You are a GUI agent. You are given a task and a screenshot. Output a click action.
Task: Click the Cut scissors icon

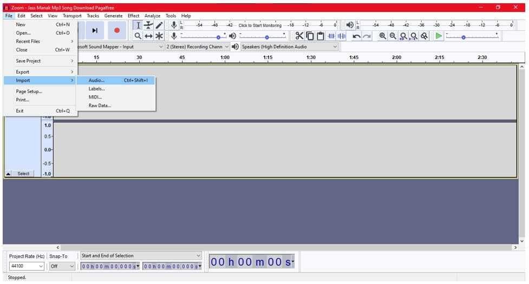click(299, 36)
